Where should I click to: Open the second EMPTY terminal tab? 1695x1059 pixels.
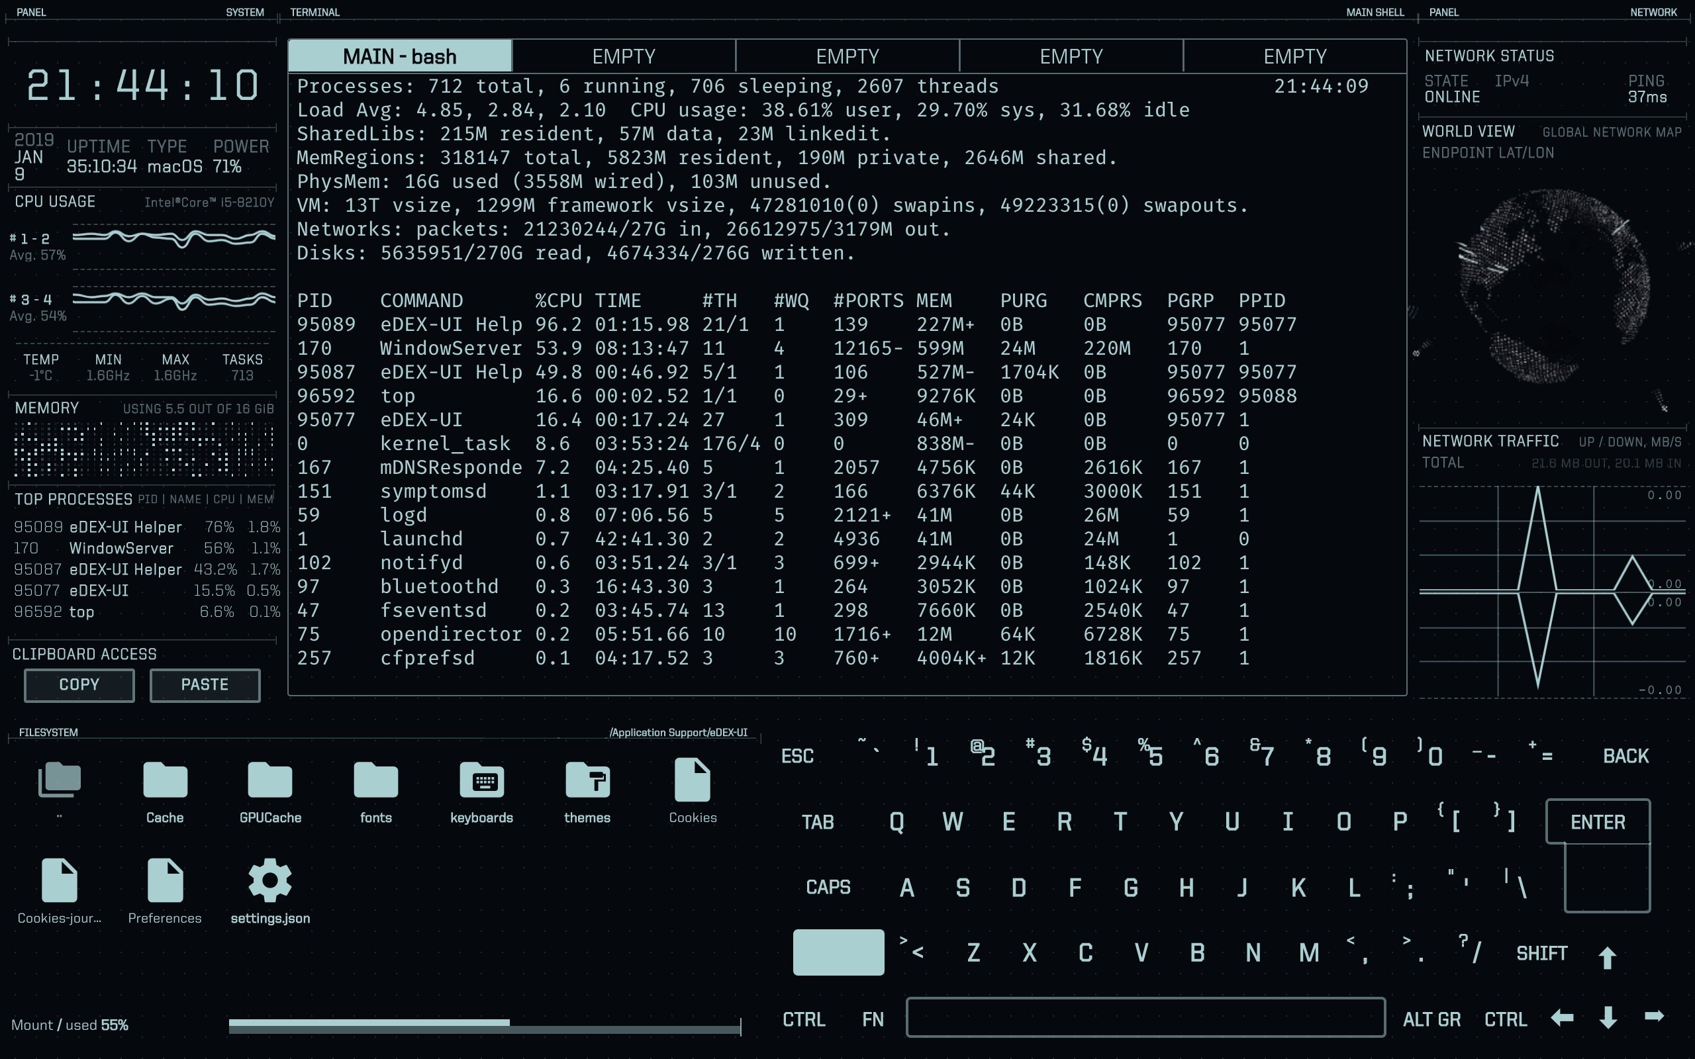[x=847, y=56]
